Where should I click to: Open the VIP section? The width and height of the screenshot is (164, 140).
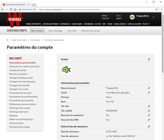click(x=104, y=24)
